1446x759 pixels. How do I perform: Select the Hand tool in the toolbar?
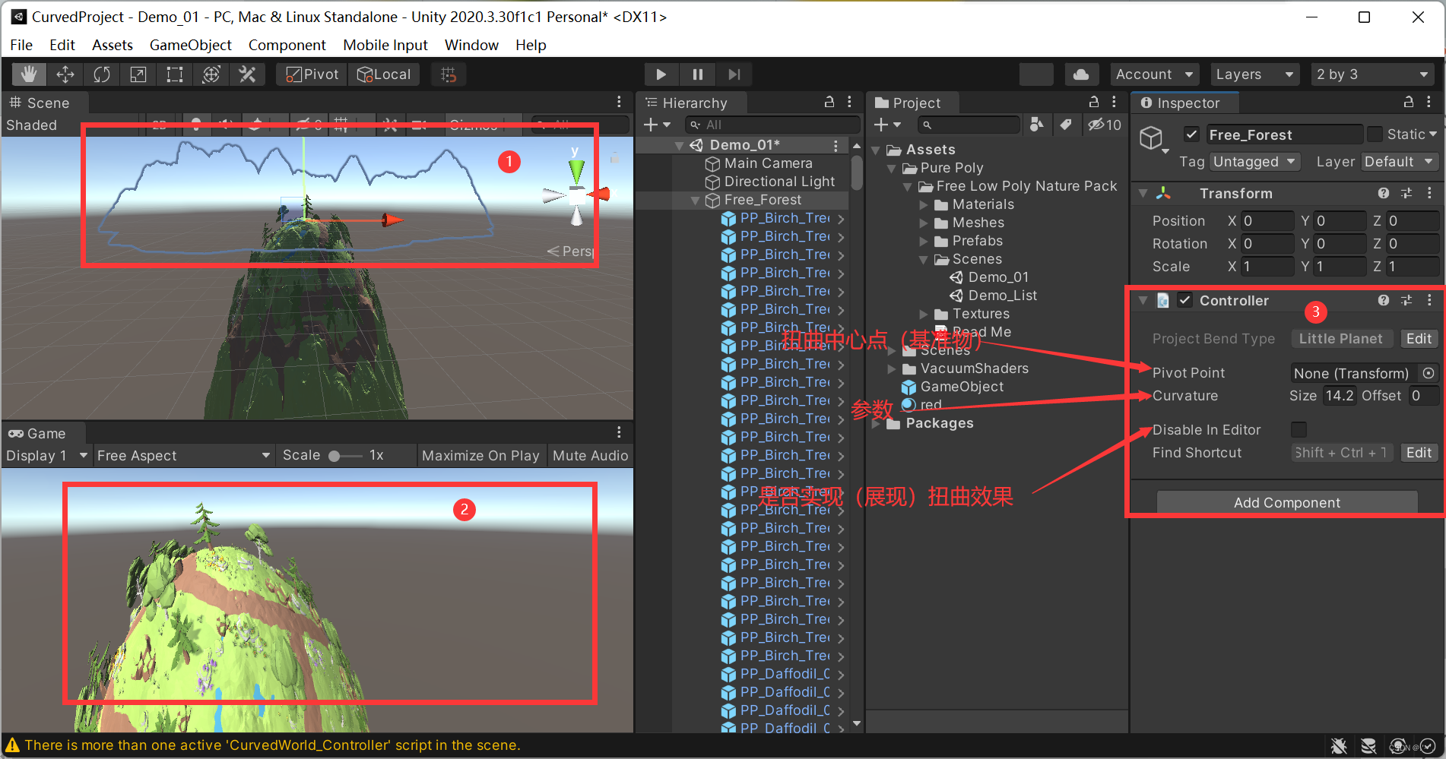[28, 74]
